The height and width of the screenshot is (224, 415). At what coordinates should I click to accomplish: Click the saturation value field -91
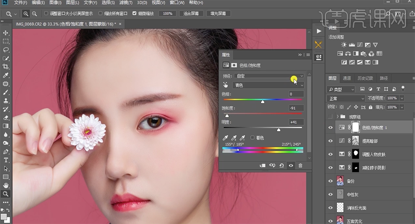(296, 108)
